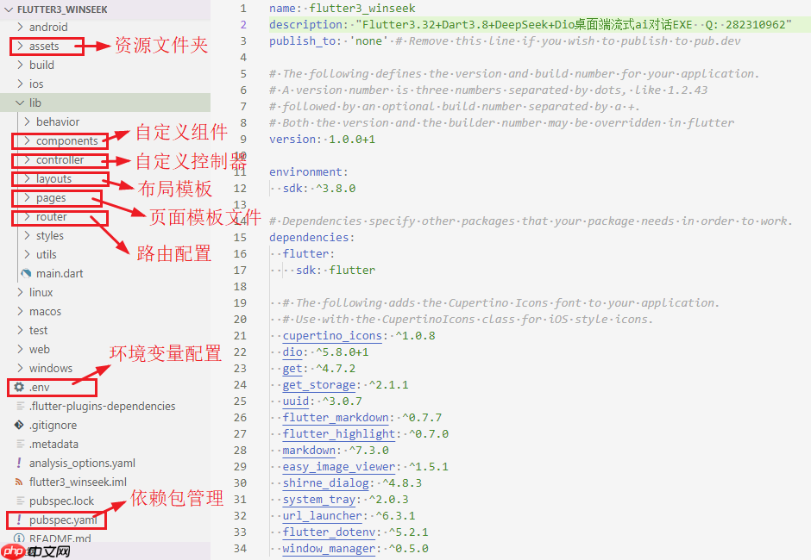Screen dimensions: 811x560
Task: Click the 'version:' key on line 9
Action: click(295, 140)
